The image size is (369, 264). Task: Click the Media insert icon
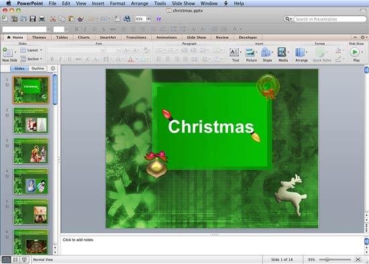tap(282, 52)
